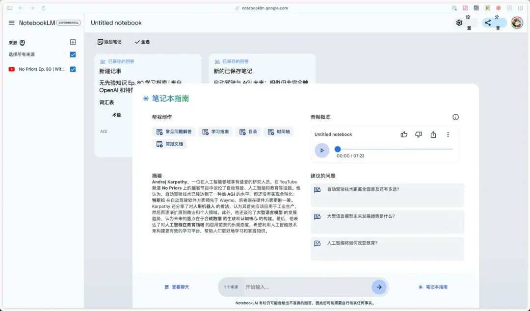The width and height of the screenshot is (530, 311).
Task: Give the audio overview a thumbs down
Action: [x=419, y=134]
